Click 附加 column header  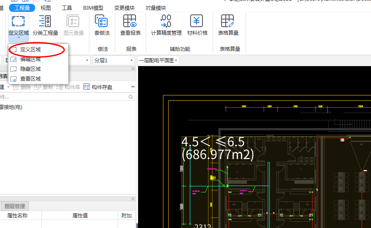click(x=127, y=215)
